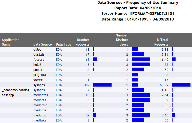192x123 pixels.
Task: Click the 17 requests value for etlstats
Action: coord(88,54)
